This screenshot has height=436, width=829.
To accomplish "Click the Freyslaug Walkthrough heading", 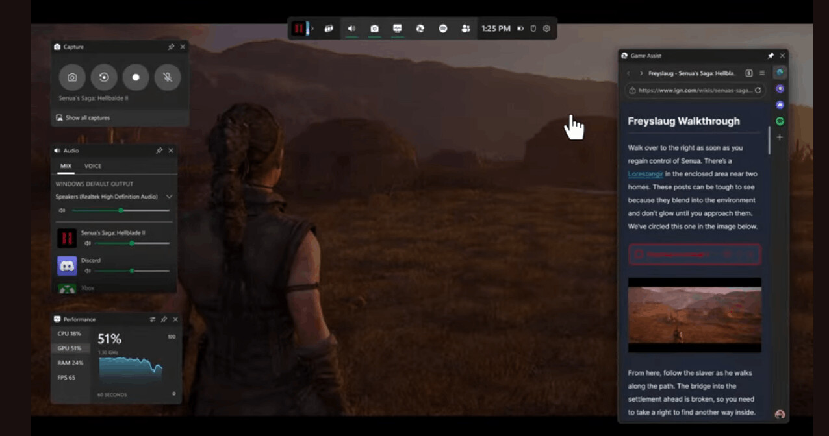I will [x=683, y=121].
